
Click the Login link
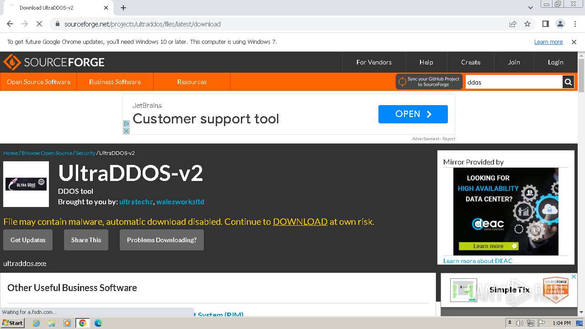click(555, 62)
